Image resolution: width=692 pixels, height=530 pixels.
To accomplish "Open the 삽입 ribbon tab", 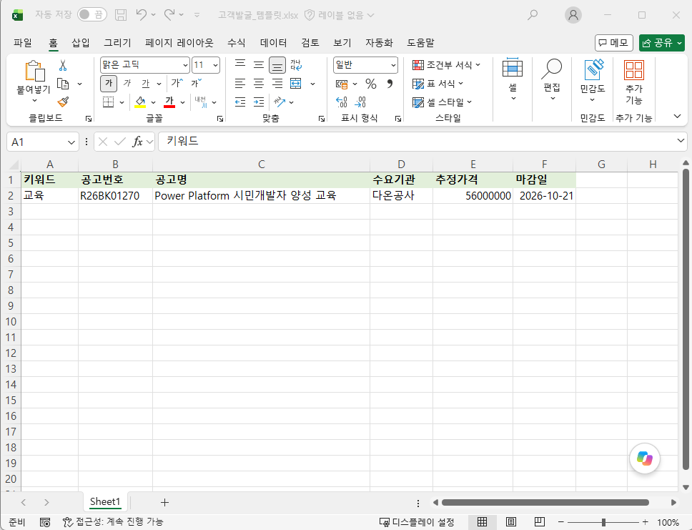I will (81, 42).
